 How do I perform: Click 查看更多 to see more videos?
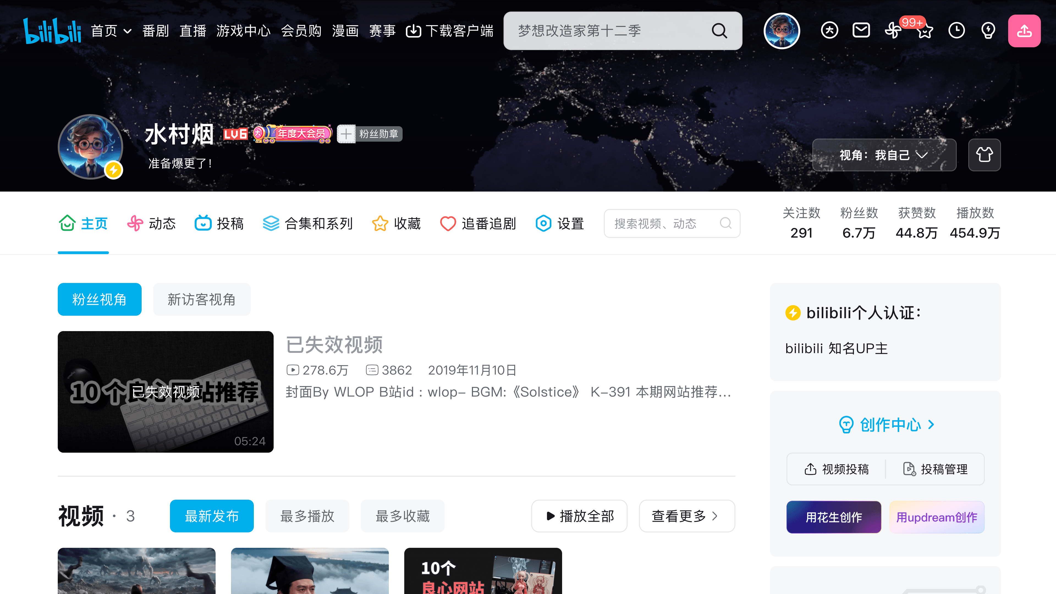pyautogui.click(x=687, y=516)
